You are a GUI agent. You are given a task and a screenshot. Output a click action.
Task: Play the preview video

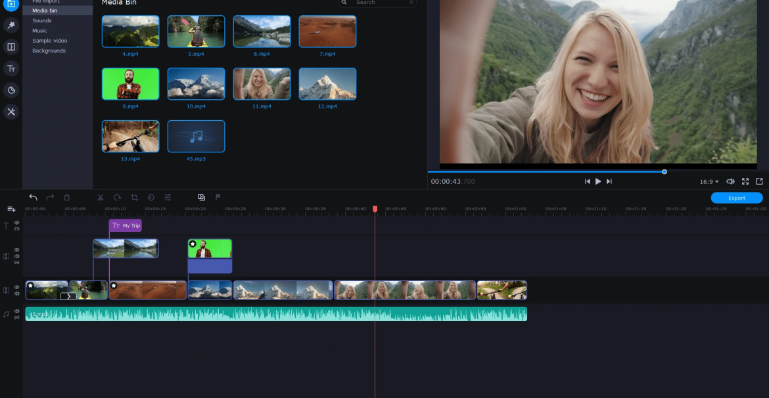tap(598, 181)
